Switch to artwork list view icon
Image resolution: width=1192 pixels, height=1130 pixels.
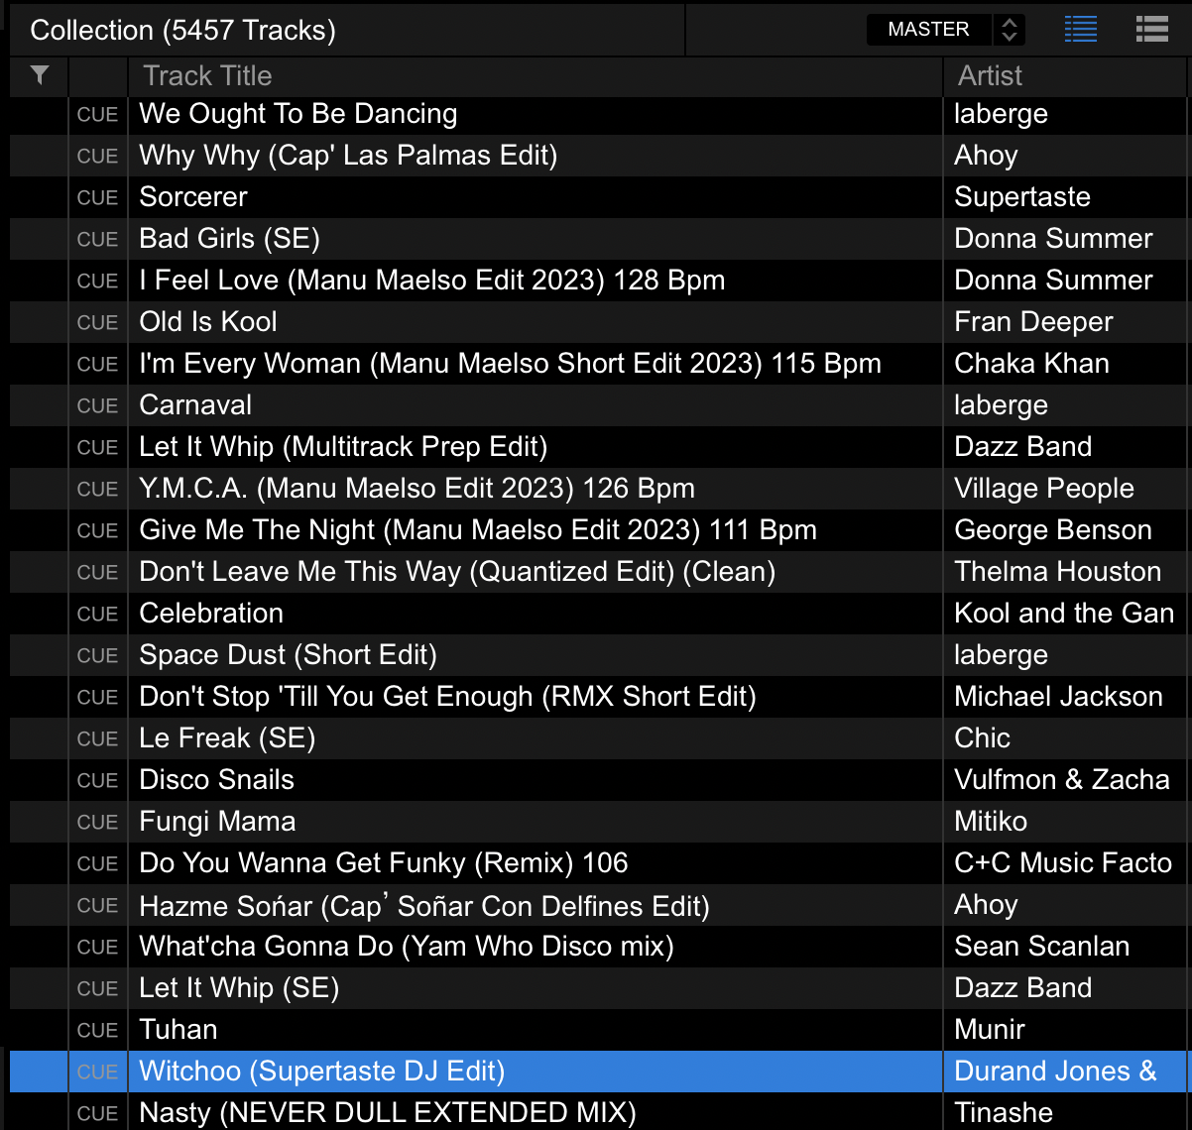(1151, 30)
